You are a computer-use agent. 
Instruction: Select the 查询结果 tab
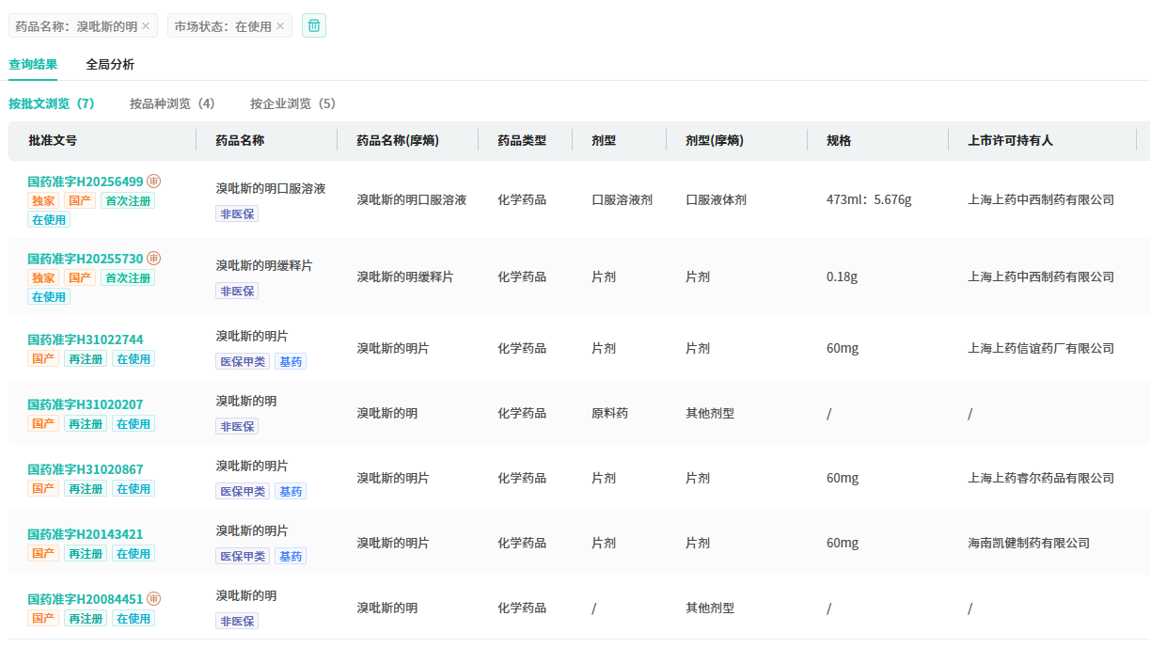tap(33, 65)
